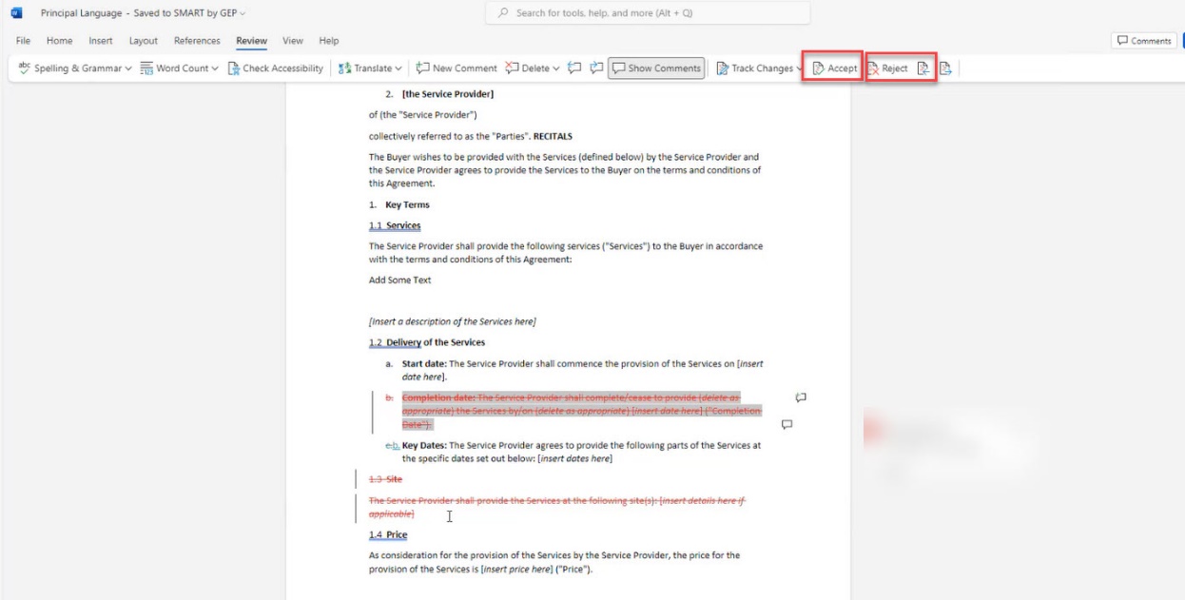Click the Word app icon
Image resolution: width=1185 pixels, height=600 pixels.
coord(16,13)
